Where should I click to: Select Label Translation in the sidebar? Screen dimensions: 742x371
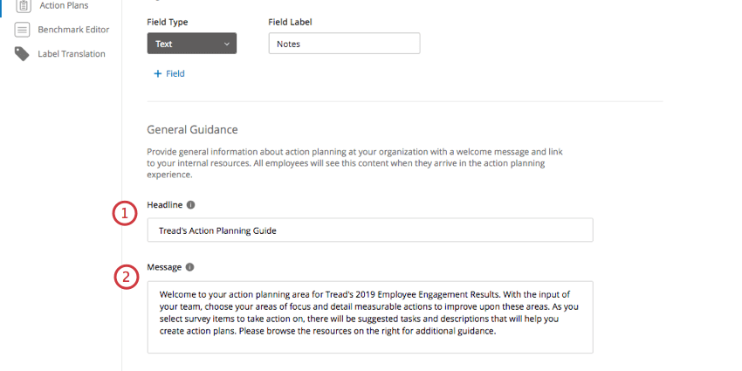(x=72, y=54)
